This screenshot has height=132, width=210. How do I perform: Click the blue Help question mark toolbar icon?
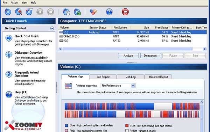(x=109, y=12)
